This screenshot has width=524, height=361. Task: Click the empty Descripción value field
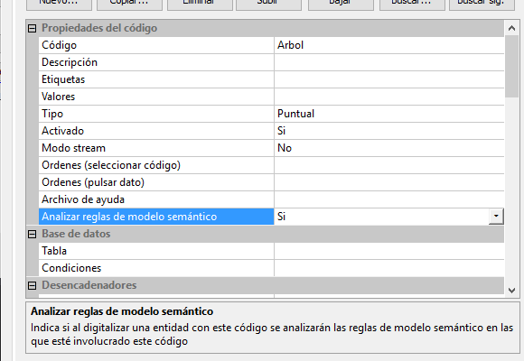[389, 62]
